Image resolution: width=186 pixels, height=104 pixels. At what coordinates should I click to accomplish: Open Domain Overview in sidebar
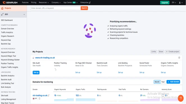click(x=8, y=29)
